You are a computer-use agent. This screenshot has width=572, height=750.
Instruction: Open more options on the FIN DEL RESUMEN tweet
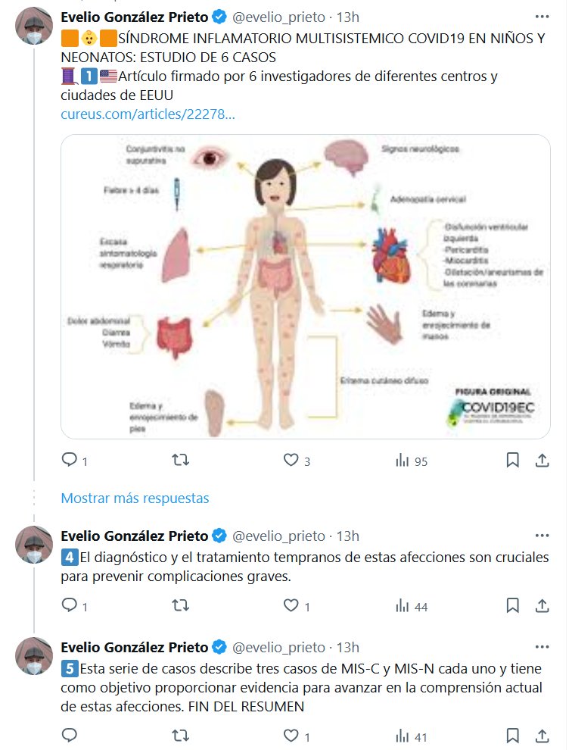click(542, 646)
